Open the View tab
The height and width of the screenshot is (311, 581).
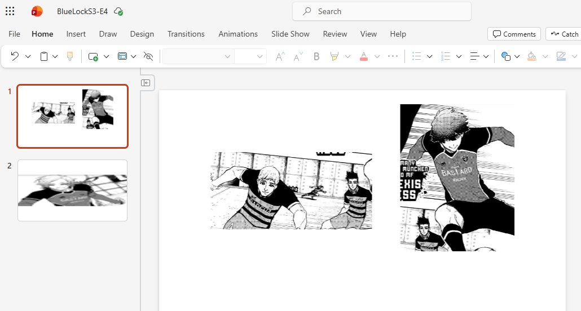tap(368, 34)
